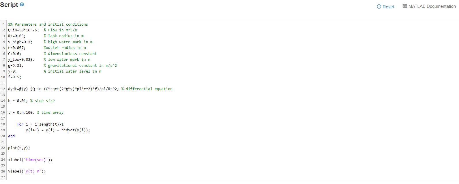Click the gravitational constant comment text
This screenshot has width=459, height=184.
tap(80, 65)
